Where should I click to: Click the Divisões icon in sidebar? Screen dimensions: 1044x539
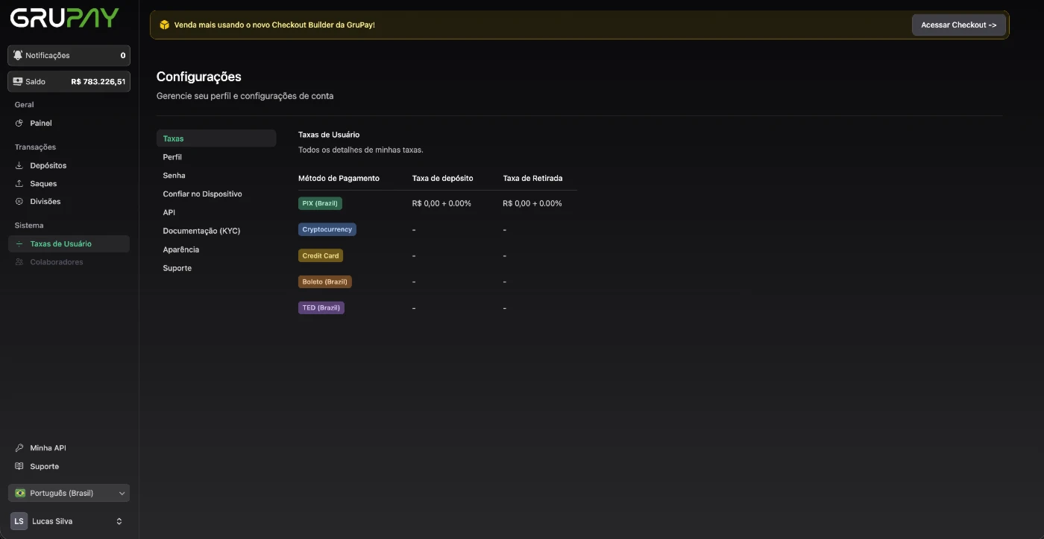pos(19,202)
